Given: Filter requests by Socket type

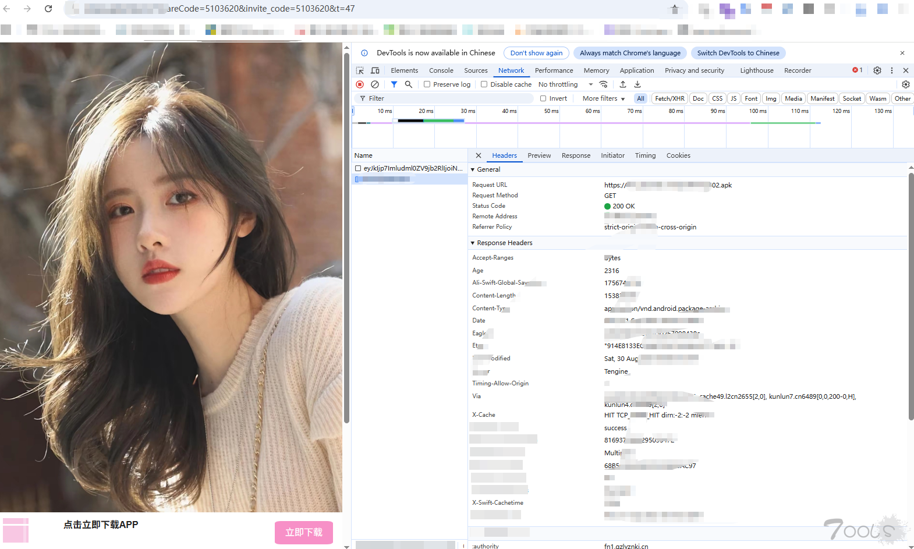Looking at the screenshot, I should point(852,98).
